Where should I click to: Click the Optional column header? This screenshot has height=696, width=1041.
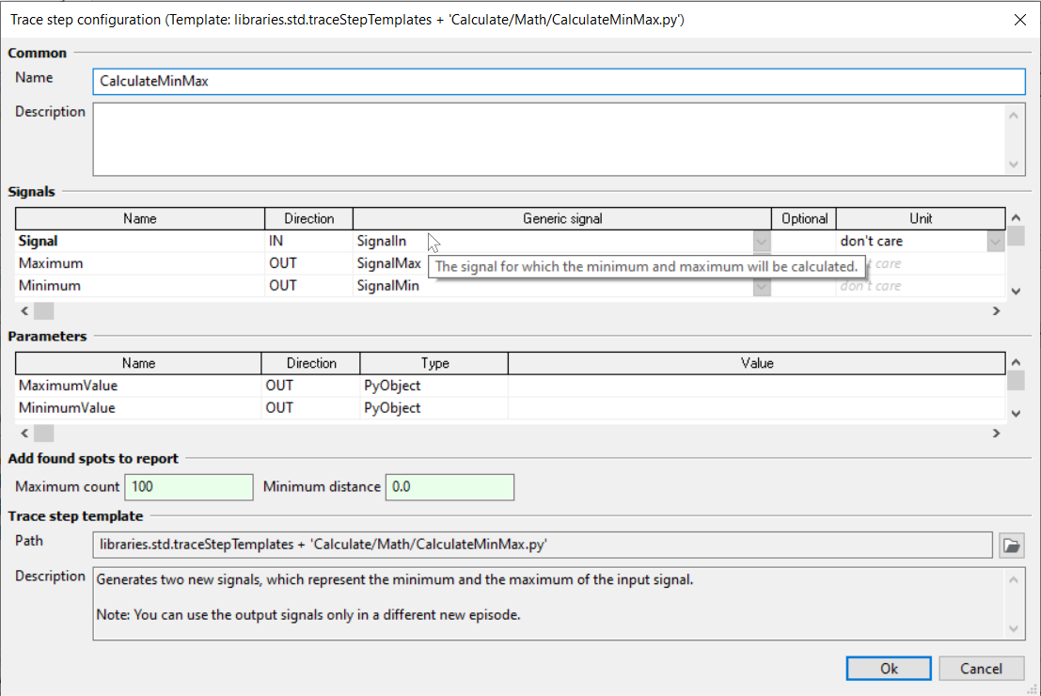[x=804, y=218]
